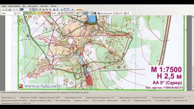Undo the last action
The width and height of the screenshot is (194, 109).
pyautogui.click(x=14, y=9)
